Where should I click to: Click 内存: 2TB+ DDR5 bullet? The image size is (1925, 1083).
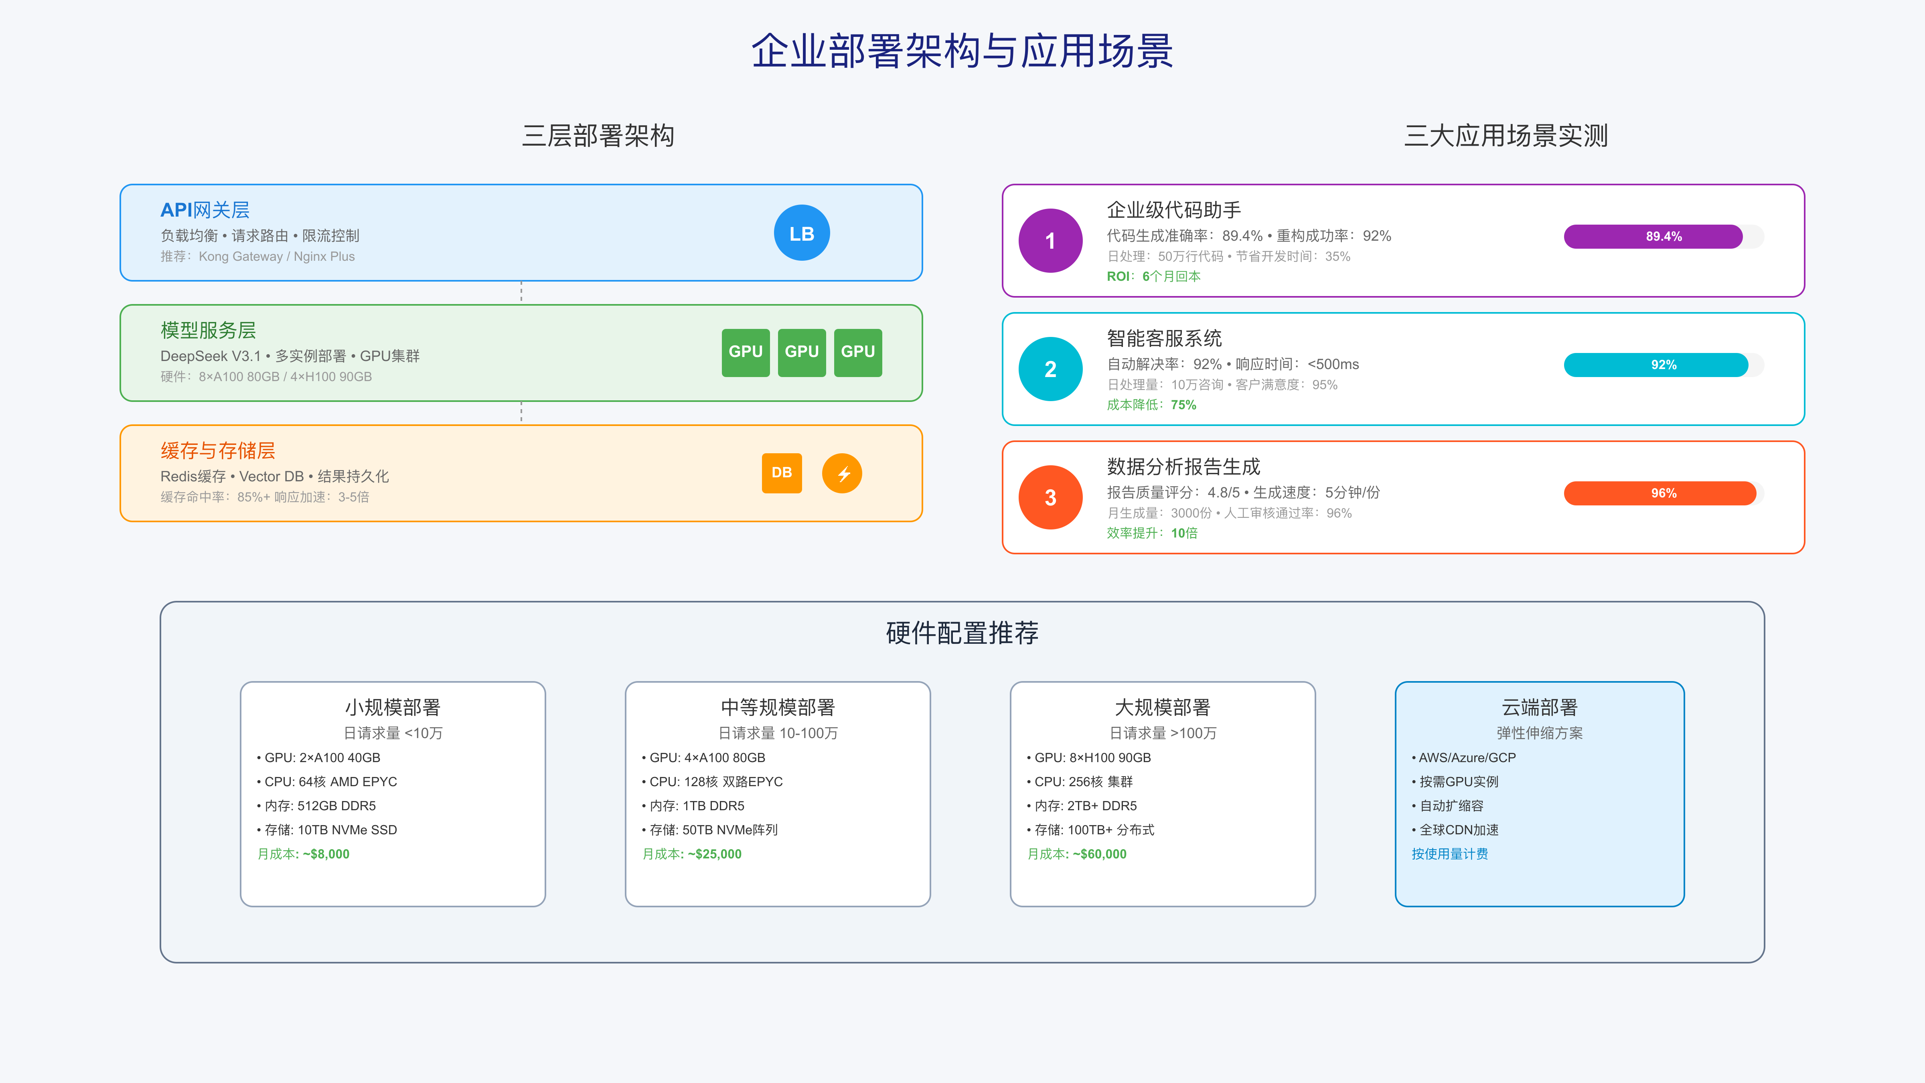pyautogui.click(x=1082, y=806)
